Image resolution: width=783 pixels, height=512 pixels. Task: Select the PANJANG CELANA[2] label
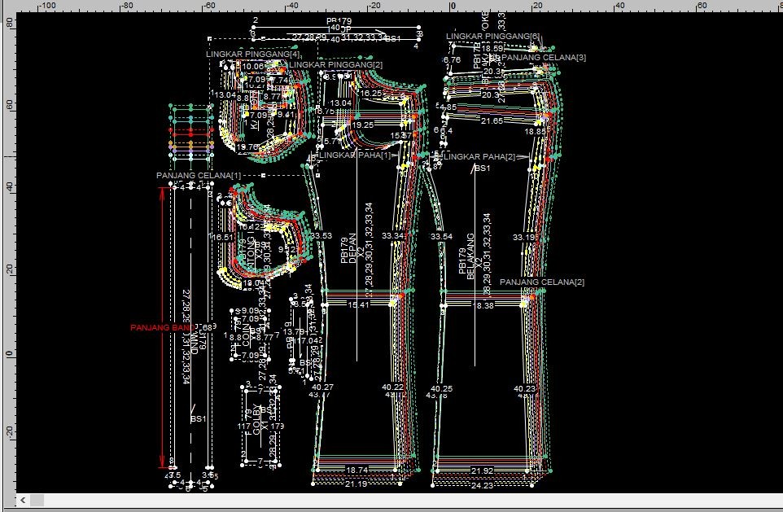pos(541,282)
